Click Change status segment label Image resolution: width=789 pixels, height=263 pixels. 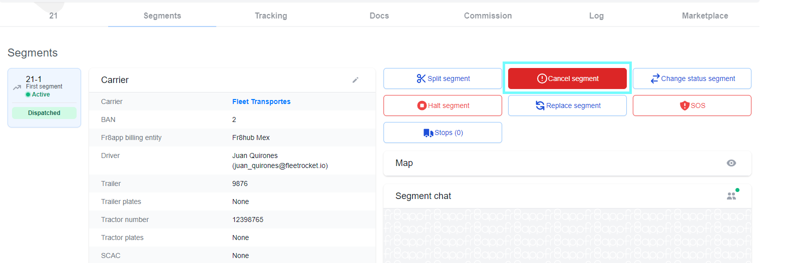[x=698, y=78]
